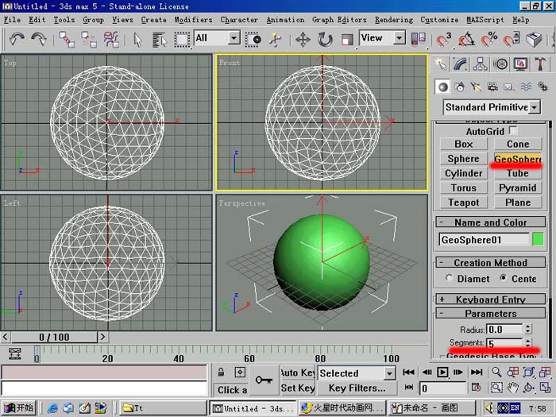Select the Select and Move tool
Viewport: 556px width, 417px height.
tap(303, 40)
